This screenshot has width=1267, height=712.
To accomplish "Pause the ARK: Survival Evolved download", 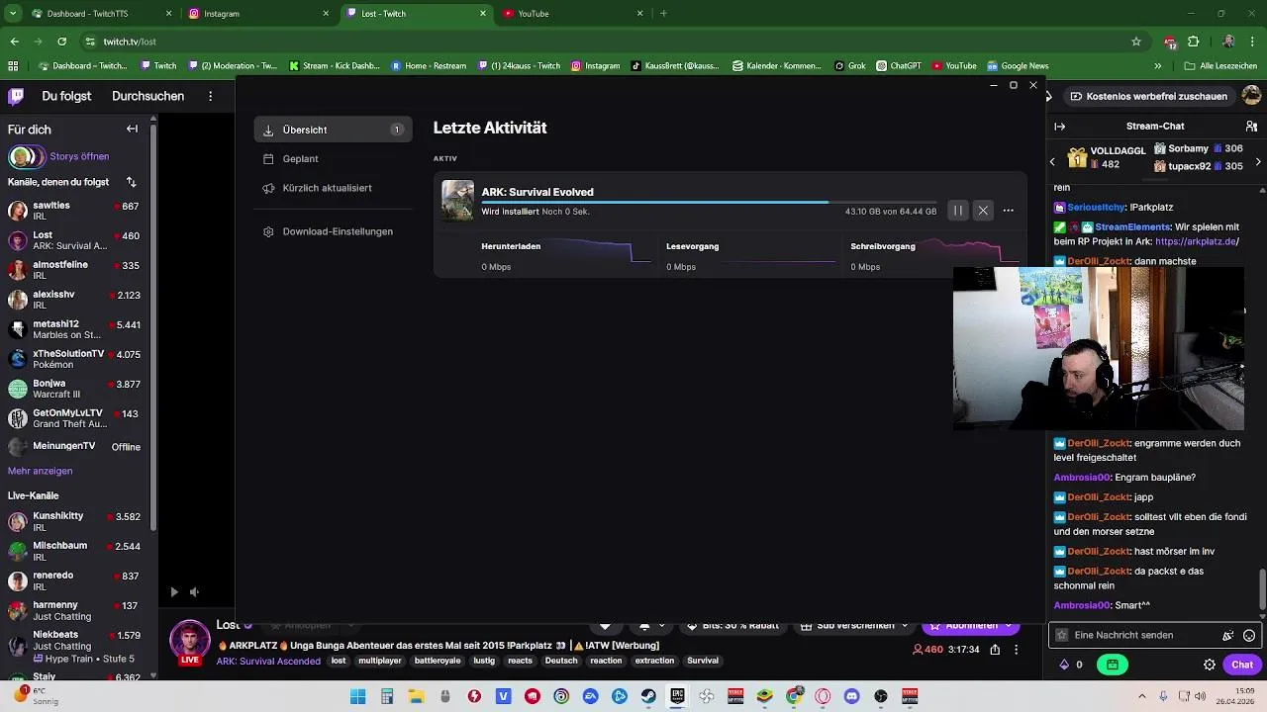I will [x=958, y=211].
